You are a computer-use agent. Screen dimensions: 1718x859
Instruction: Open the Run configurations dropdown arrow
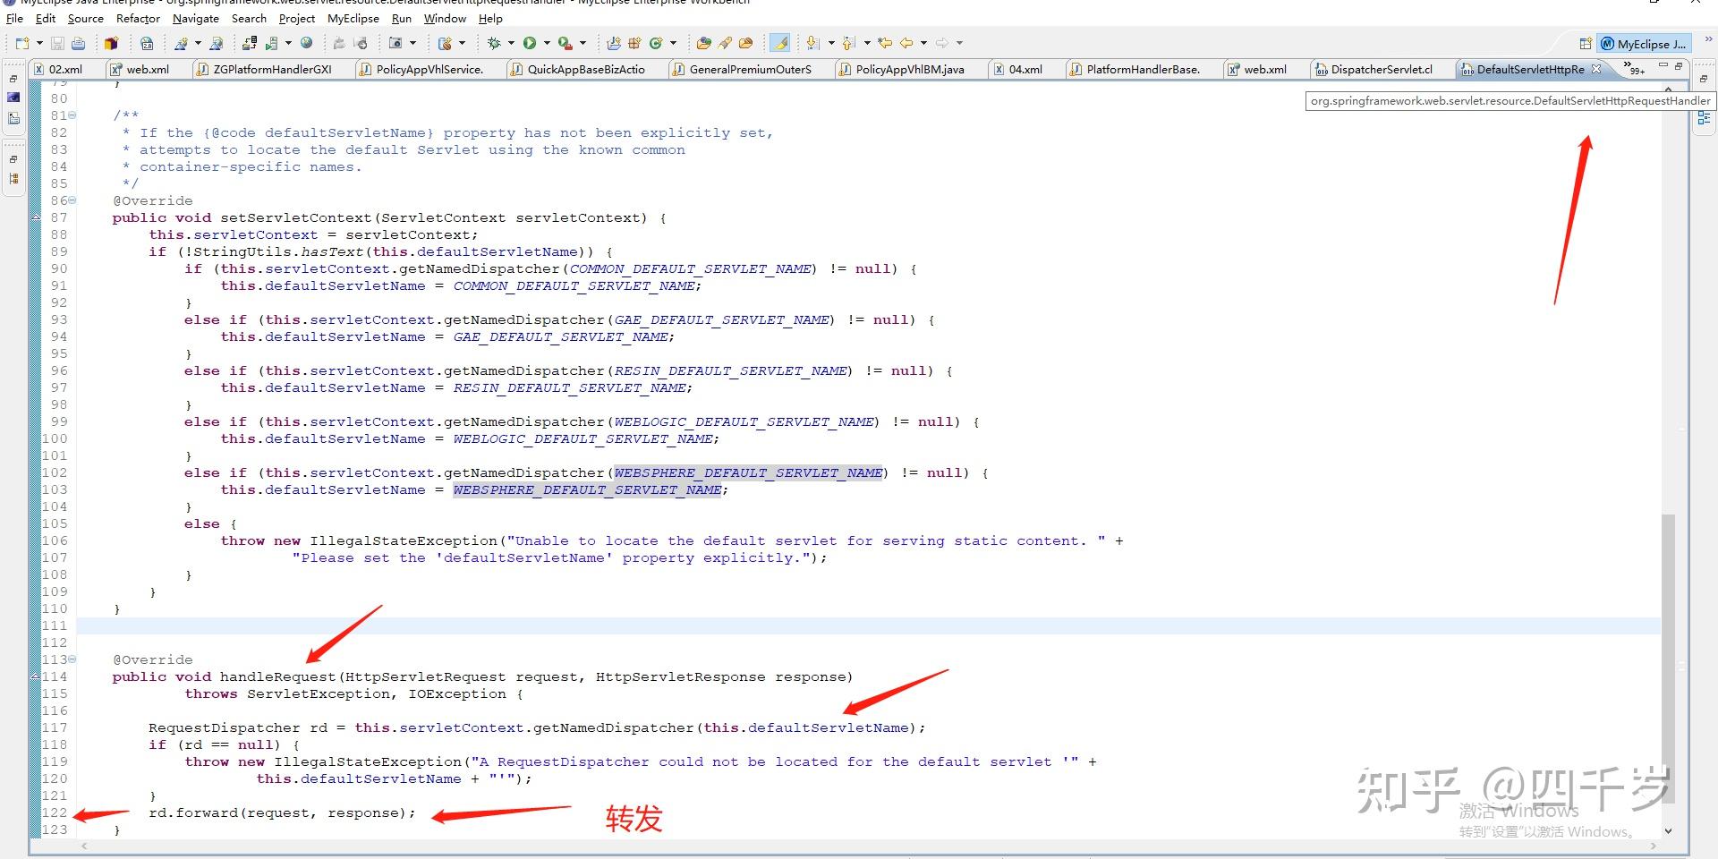pyautogui.click(x=547, y=43)
